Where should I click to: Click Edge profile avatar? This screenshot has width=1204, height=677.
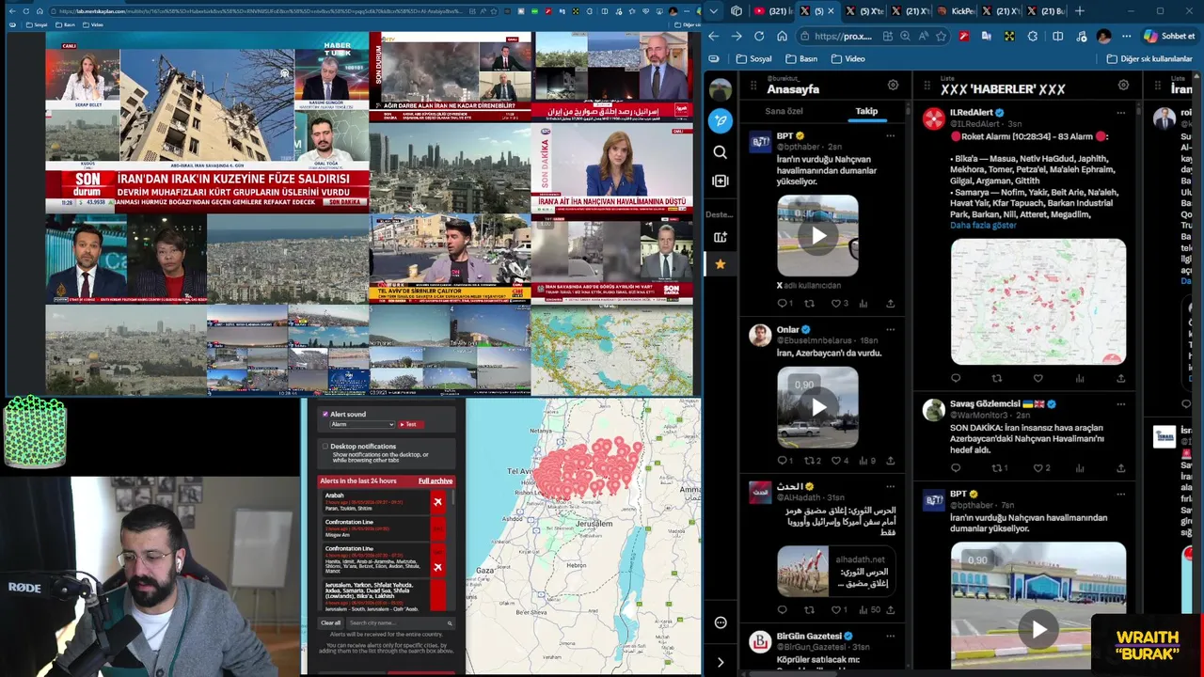click(x=1103, y=36)
